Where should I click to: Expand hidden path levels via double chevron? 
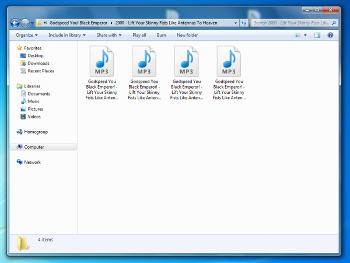[45, 23]
